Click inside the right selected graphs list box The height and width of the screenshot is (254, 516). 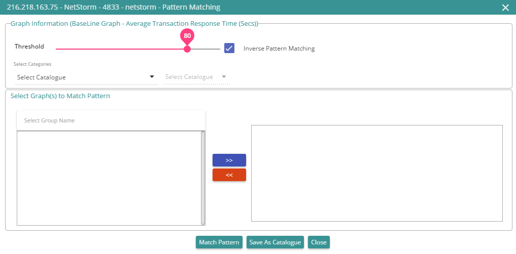pos(377,173)
